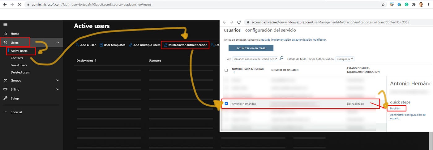Click the forward arrow in the MFA window
The width and height of the screenshot is (433, 150).
pos(232,22)
